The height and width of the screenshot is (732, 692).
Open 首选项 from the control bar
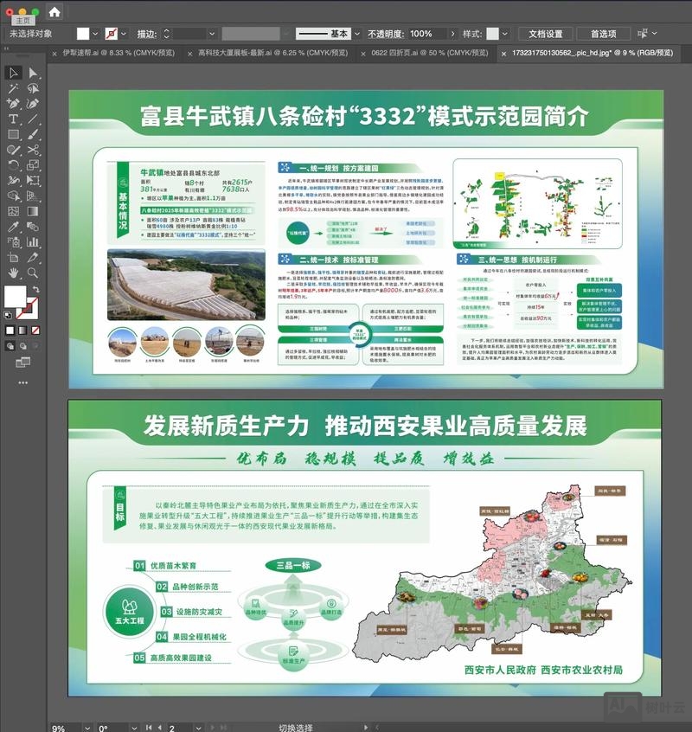(604, 34)
